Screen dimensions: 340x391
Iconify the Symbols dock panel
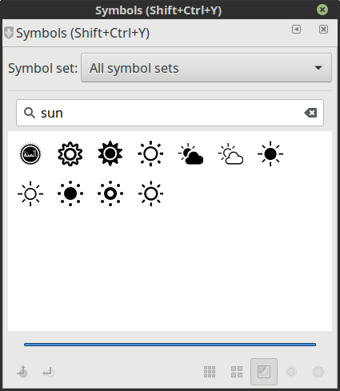[x=296, y=29]
